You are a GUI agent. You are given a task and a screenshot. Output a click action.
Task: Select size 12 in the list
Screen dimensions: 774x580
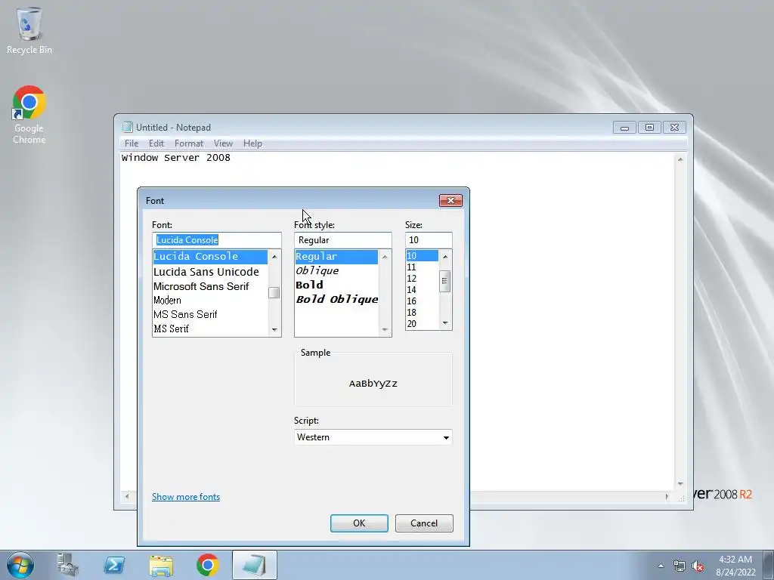(422, 279)
